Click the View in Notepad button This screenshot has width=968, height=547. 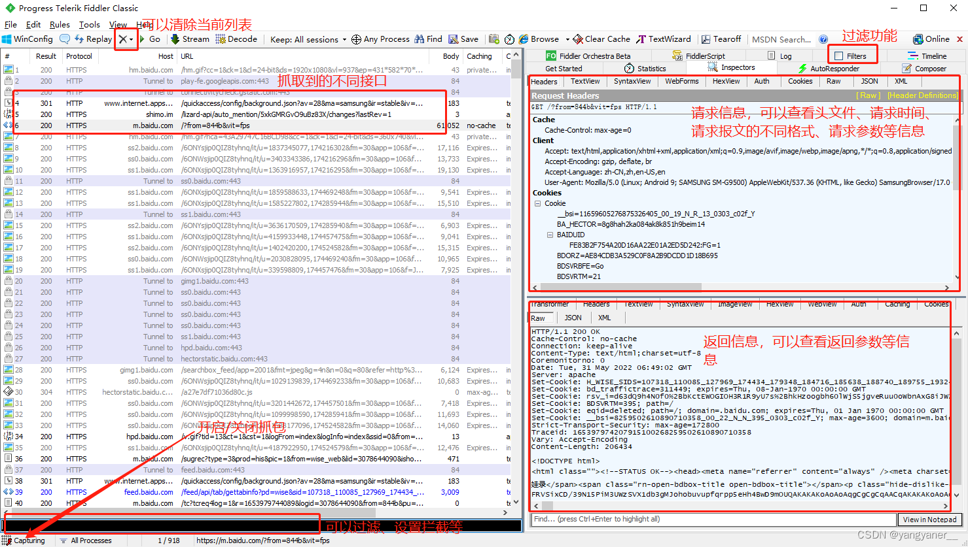tap(930, 520)
